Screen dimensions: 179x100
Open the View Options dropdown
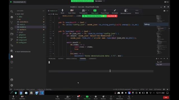pyautogui.click(x=100, y=1)
